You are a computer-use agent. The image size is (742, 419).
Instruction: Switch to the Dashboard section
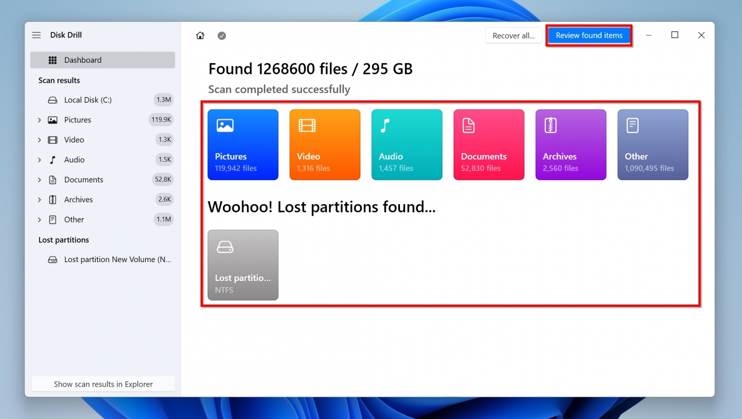[83, 60]
